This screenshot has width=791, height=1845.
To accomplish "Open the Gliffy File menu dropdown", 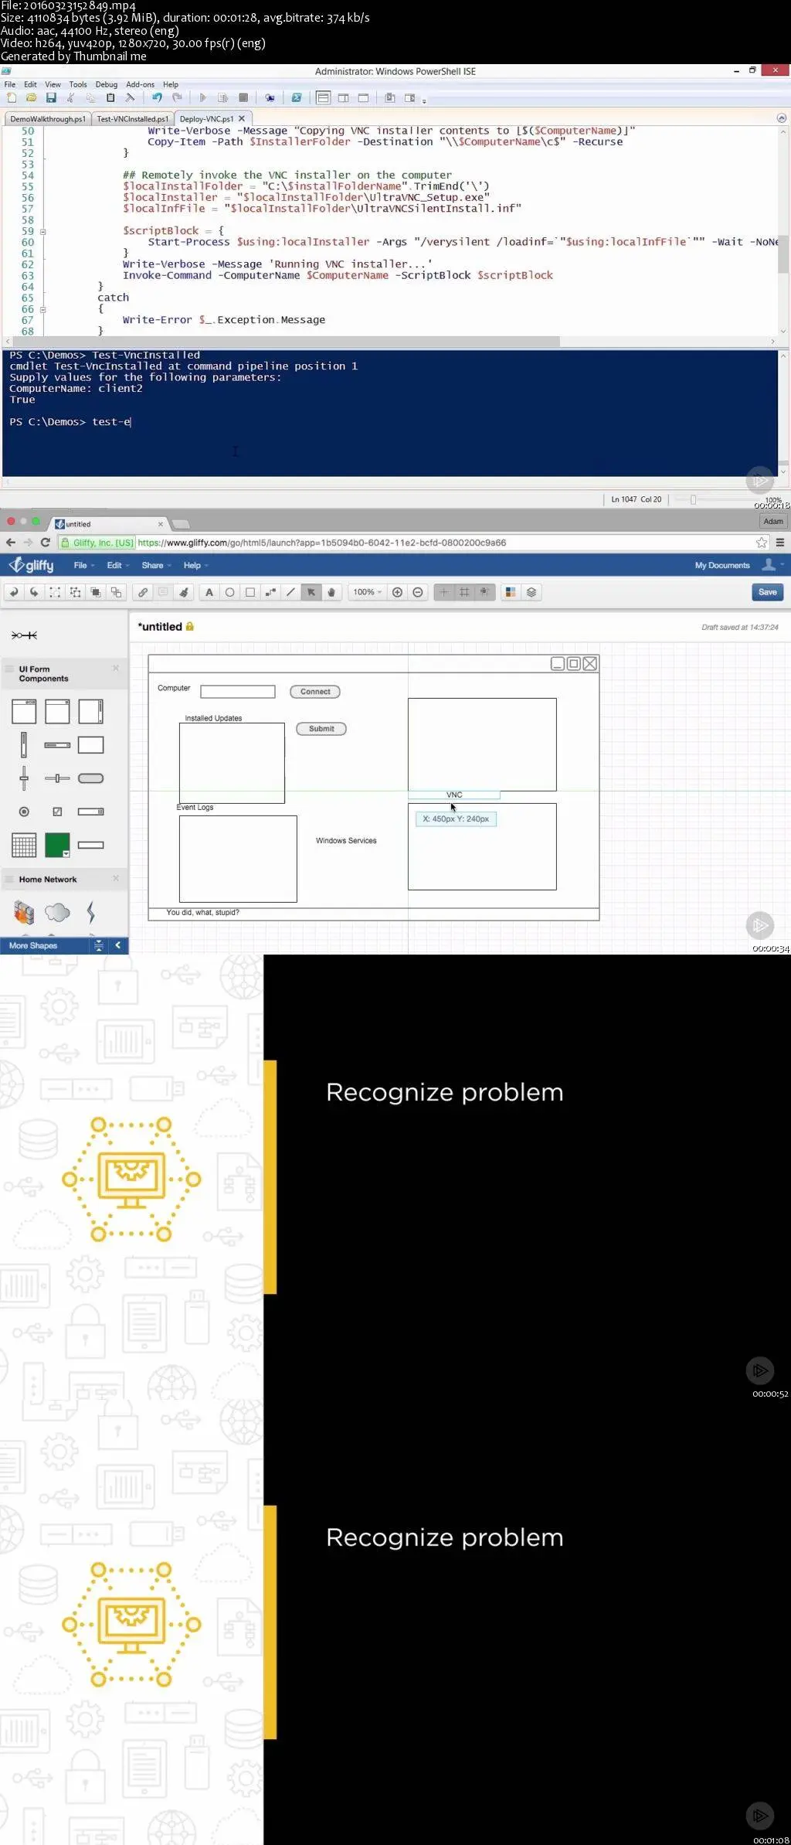I will coord(83,566).
